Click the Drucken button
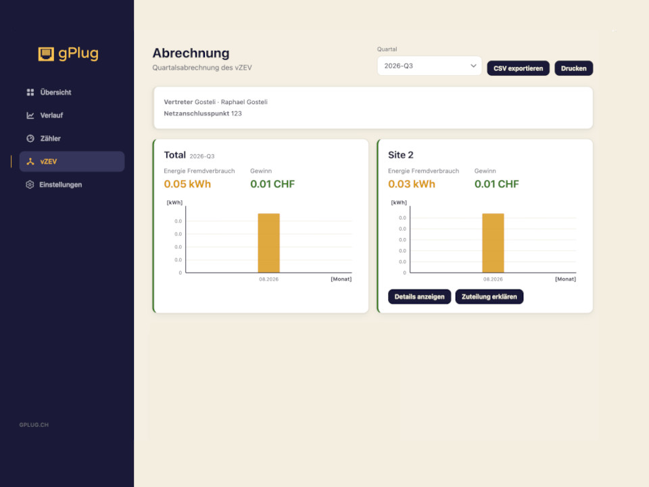The height and width of the screenshot is (487, 649). click(x=574, y=68)
